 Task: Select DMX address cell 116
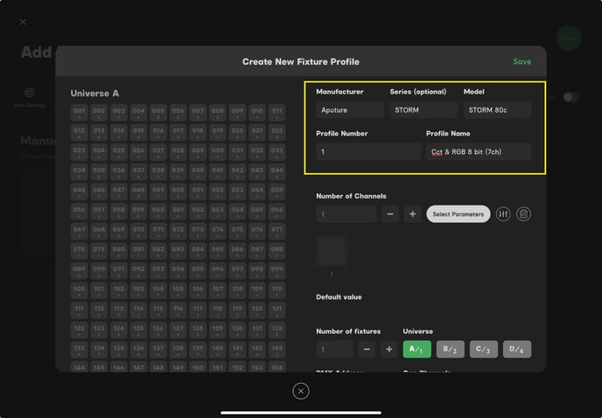click(178, 310)
